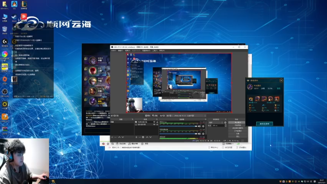Toggle visibility of display capture source (second row)
This screenshot has width=327, height=184.
pyautogui.click(x=155, y=124)
